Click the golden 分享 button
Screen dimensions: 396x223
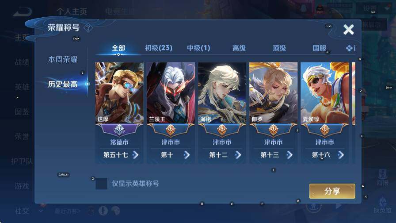(332, 191)
